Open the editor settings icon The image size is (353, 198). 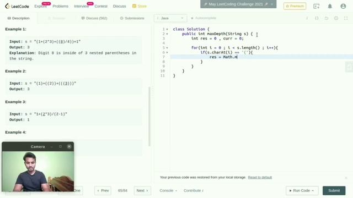pos(336,18)
